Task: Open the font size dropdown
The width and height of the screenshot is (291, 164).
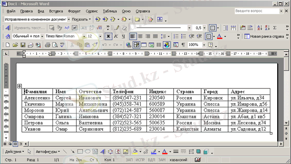Action: point(100,36)
